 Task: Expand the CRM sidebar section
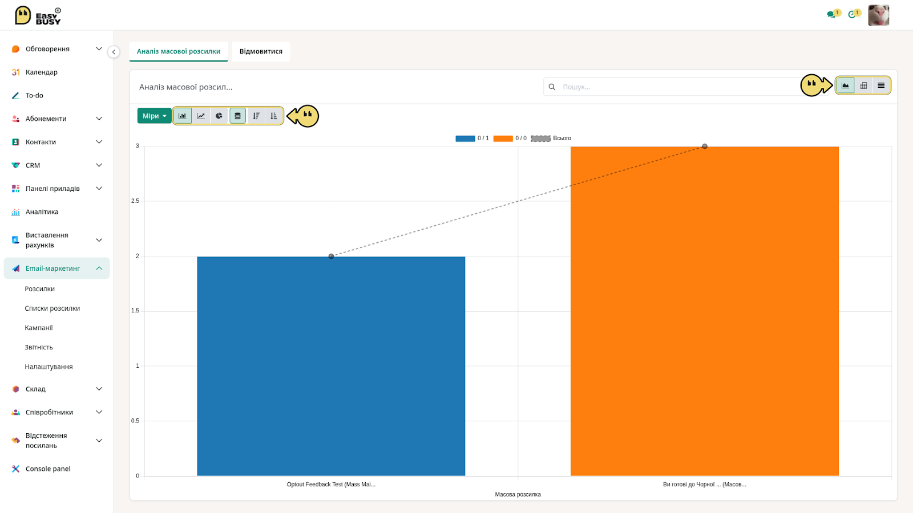coord(57,165)
